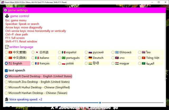169x110 pixels.
Task: Select Tiếng Việt radio button
Action: [x=139, y=58]
